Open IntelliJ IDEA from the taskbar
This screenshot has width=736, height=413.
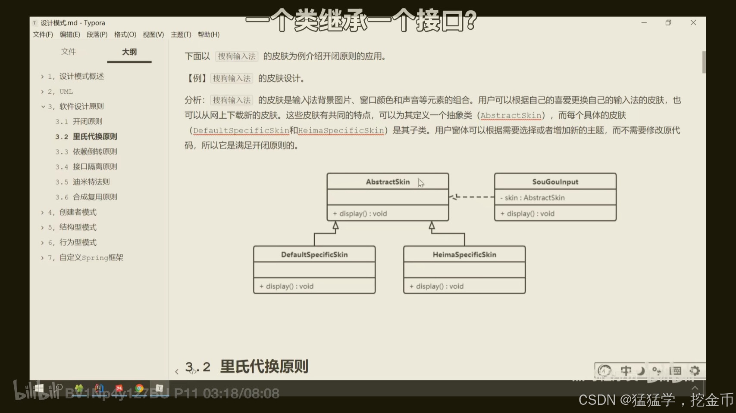[99, 388]
